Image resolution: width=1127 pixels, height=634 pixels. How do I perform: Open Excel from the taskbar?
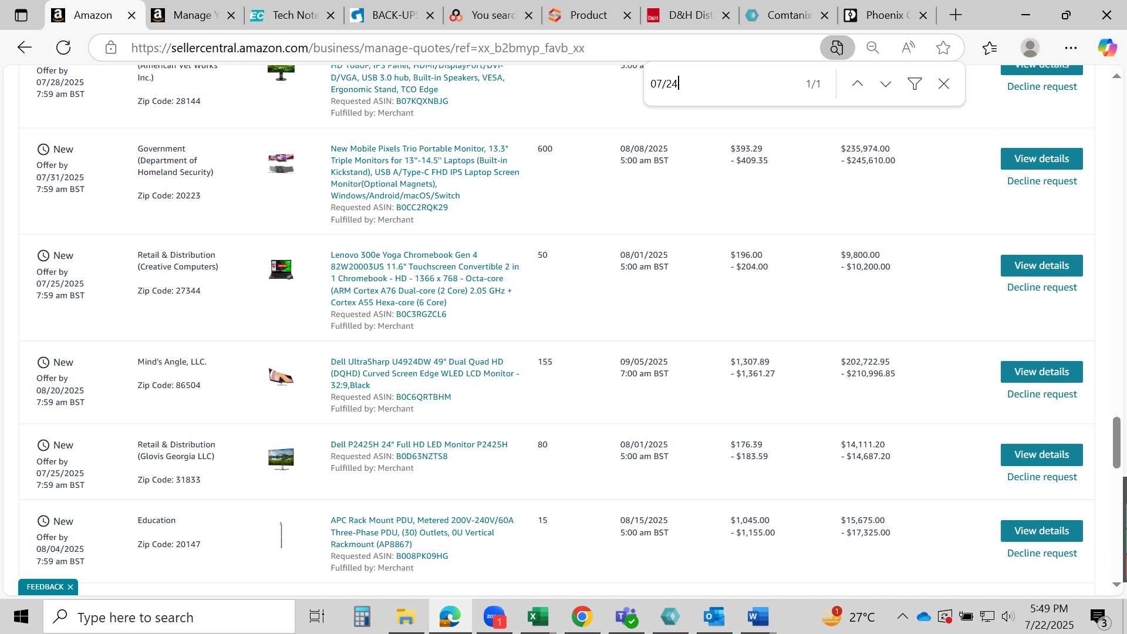538,617
